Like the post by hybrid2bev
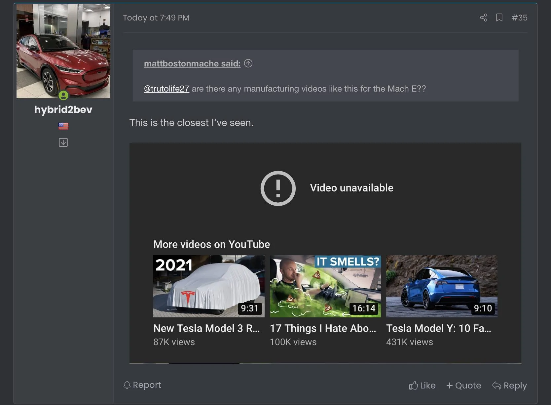The height and width of the screenshot is (405, 551). [422, 385]
